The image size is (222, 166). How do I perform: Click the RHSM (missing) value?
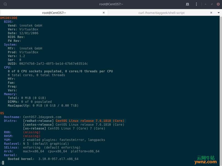point(32,136)
